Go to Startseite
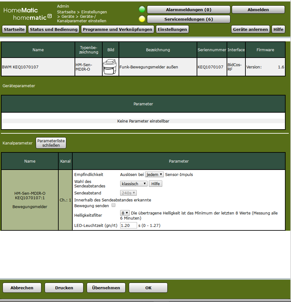Viewport: 291px width, 302px height. coord(14,29)
